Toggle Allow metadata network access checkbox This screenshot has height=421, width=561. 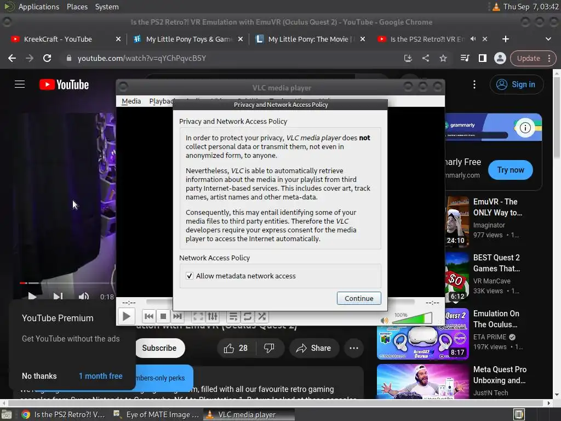tap(190, 276)
